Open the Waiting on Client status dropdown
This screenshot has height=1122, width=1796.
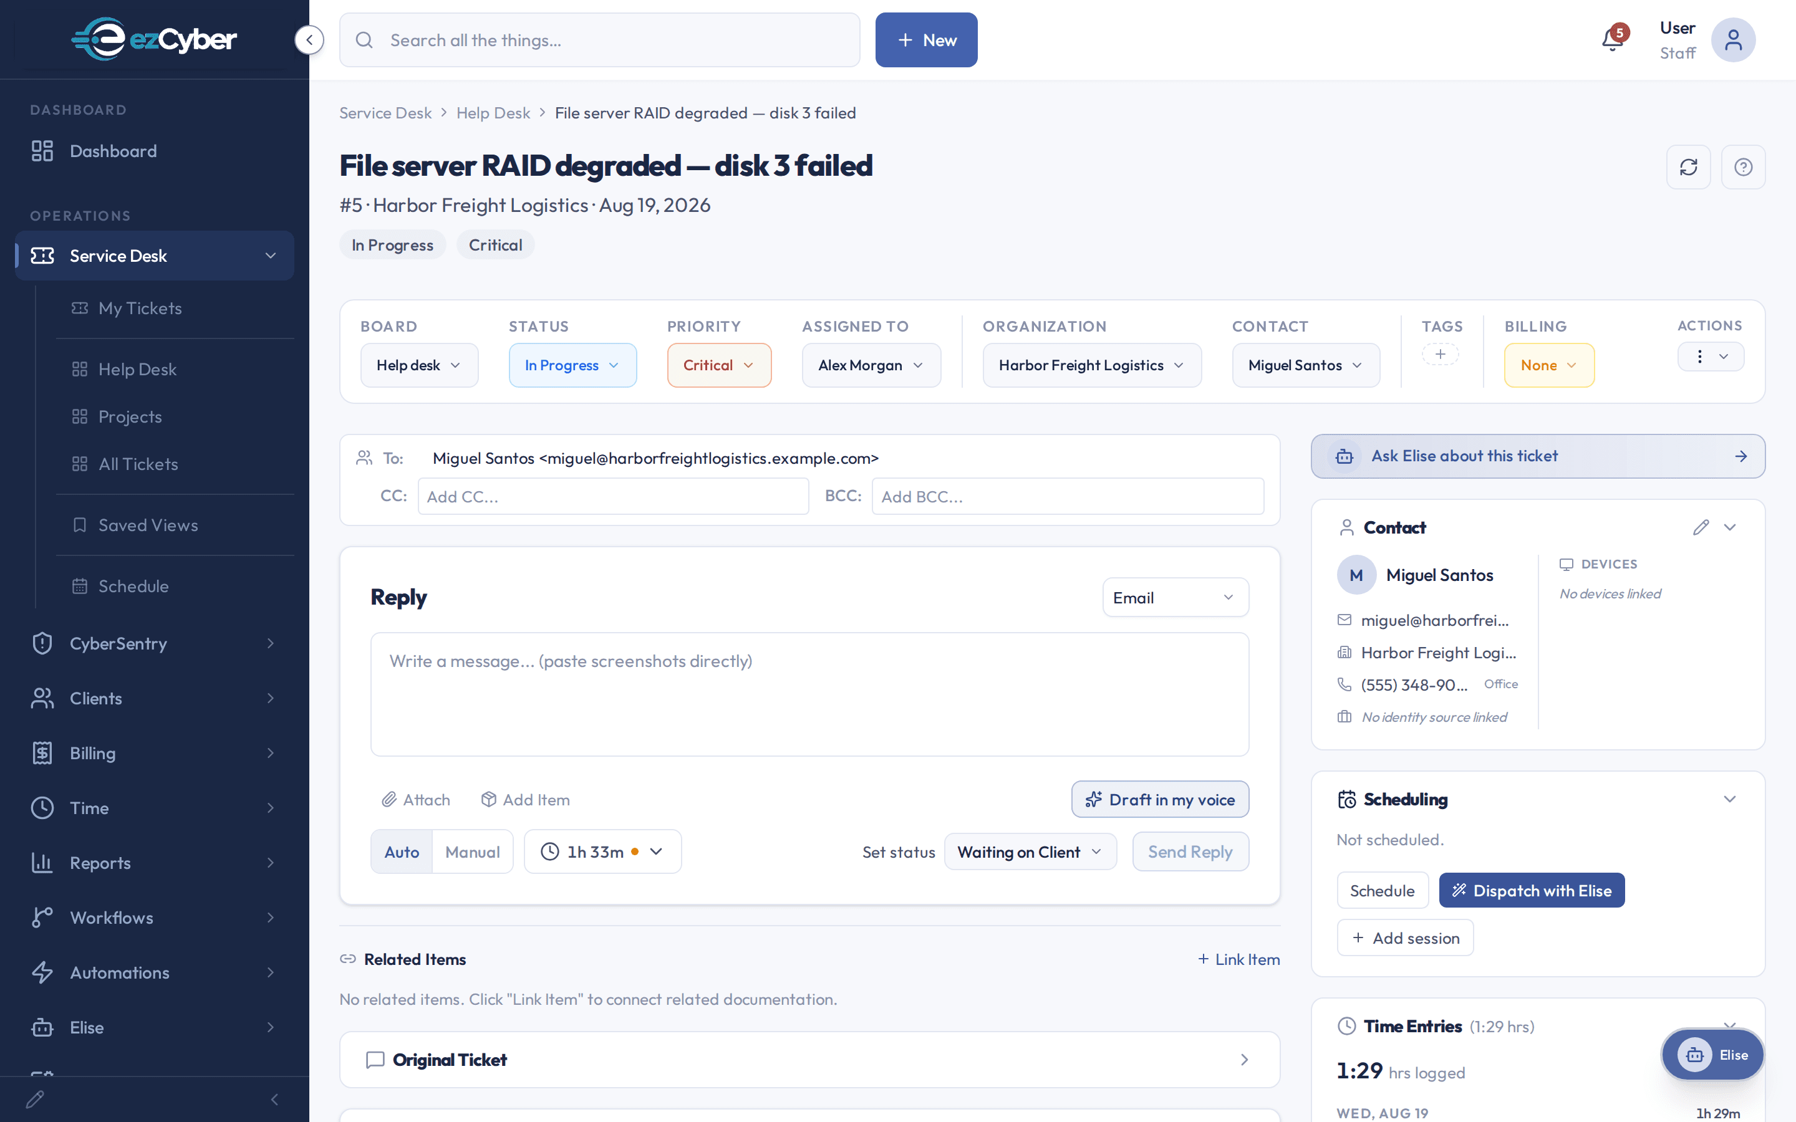tap(1030, 852)
